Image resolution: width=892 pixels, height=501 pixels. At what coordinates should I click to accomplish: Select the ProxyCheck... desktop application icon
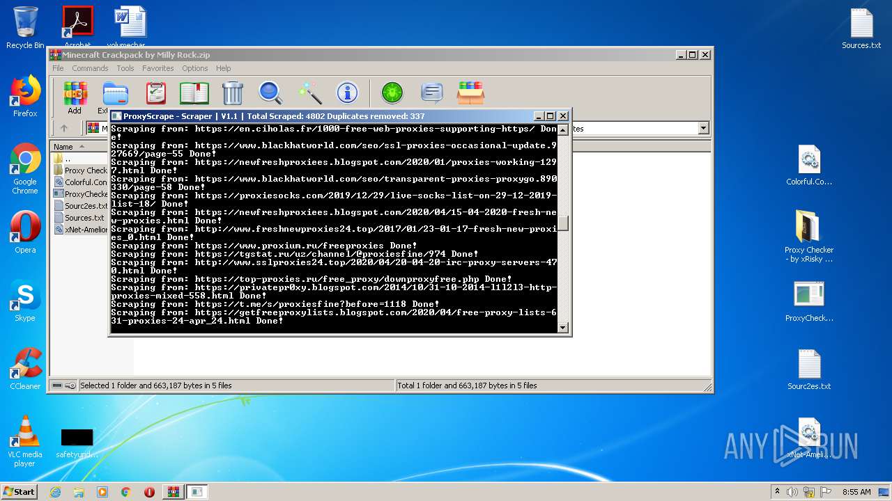[x=809, y=301]
